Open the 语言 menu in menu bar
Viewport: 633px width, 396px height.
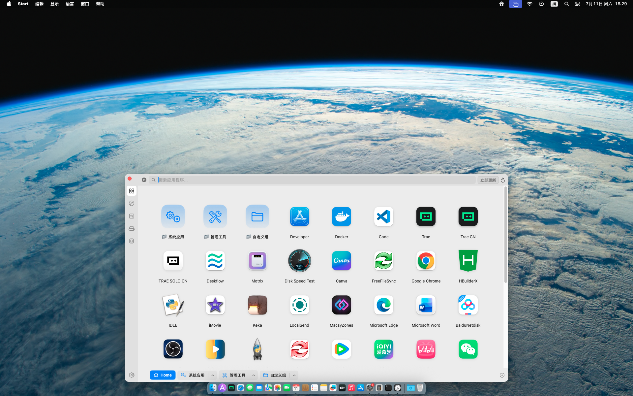pos(70,4)
